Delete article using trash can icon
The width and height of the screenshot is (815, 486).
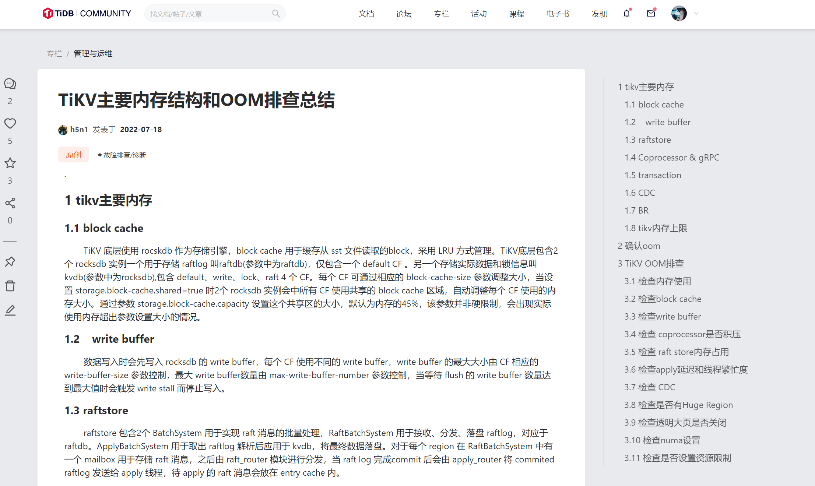click(x=10, y=286)
